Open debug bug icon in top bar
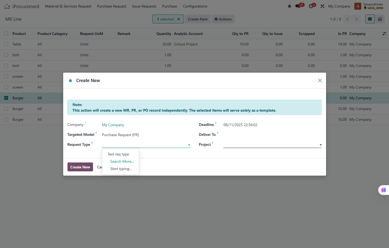The image size is (389, 248). click(290, 6)
